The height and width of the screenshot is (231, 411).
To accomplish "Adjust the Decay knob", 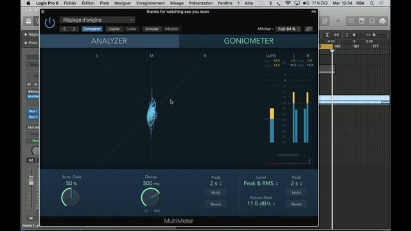I will (151, 197).
